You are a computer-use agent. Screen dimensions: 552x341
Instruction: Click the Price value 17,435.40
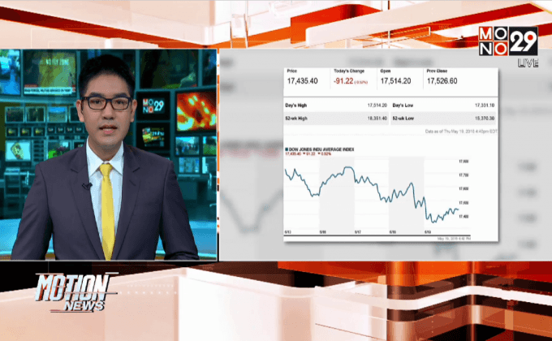pyautogui.click(x=303, y=81)
